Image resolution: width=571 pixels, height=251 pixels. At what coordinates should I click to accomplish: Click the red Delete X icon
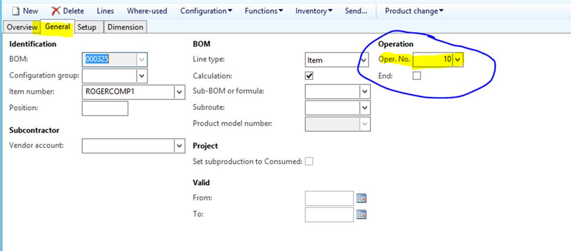[x=56, y=11]
